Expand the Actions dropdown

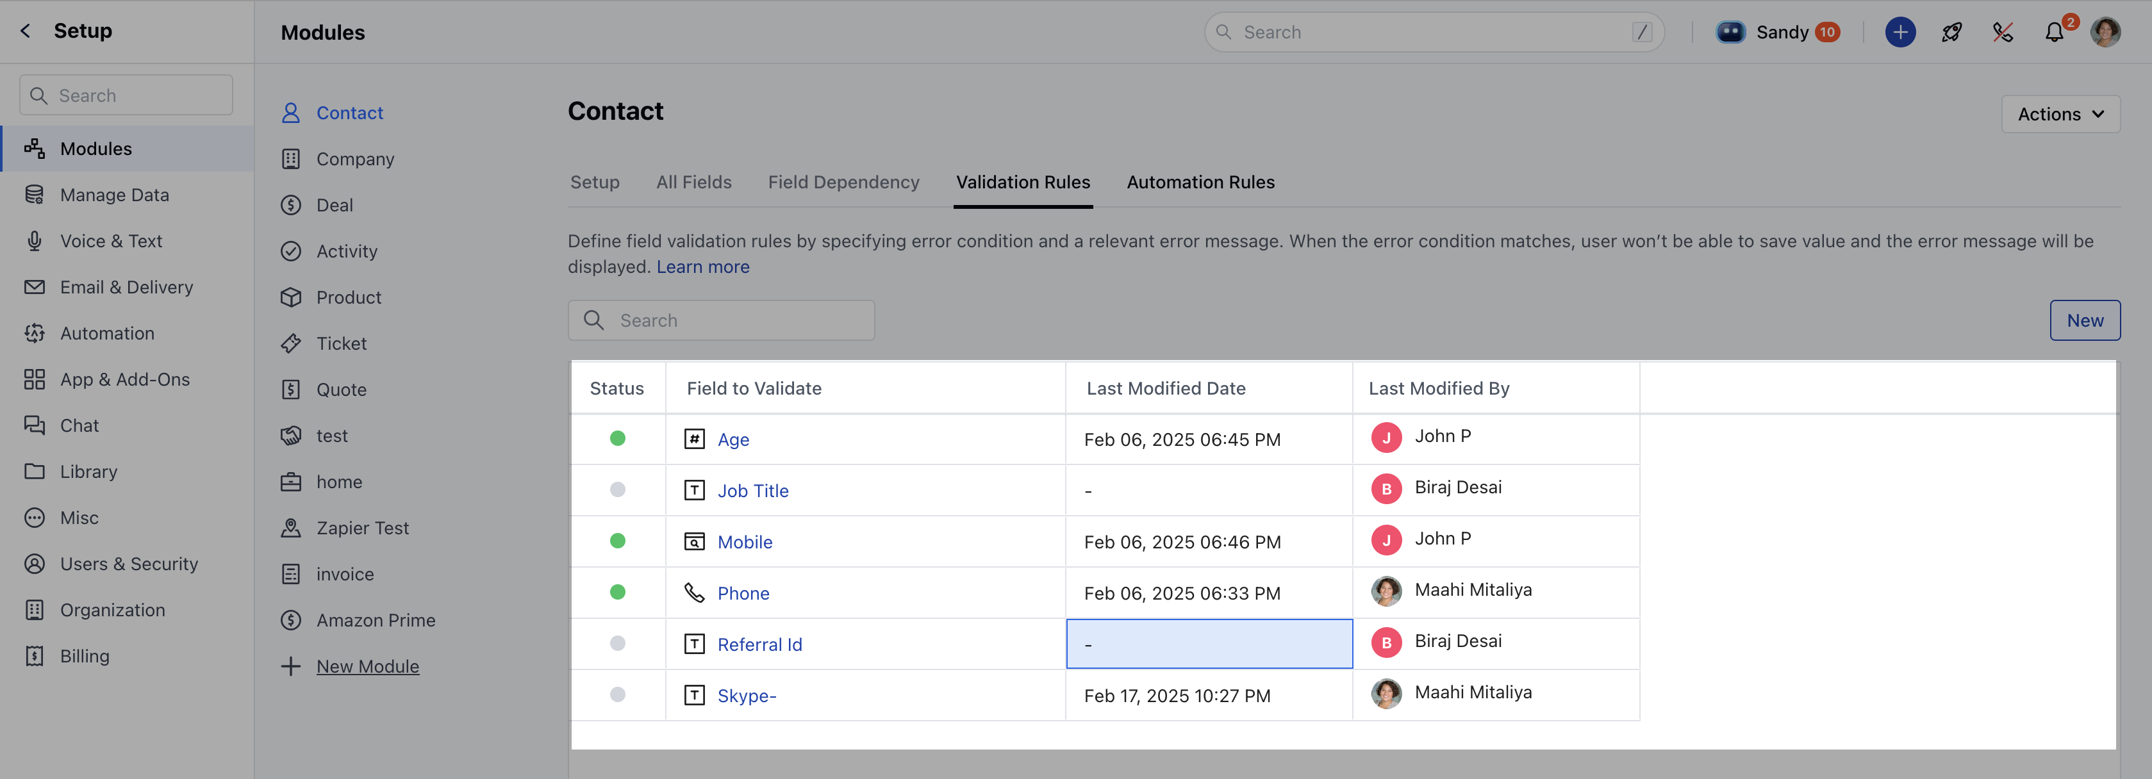pos(2060,115)
